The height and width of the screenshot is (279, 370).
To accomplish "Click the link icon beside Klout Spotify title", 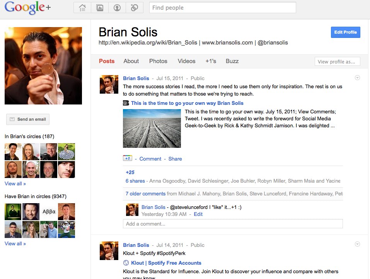I will [x=126, y=263].
